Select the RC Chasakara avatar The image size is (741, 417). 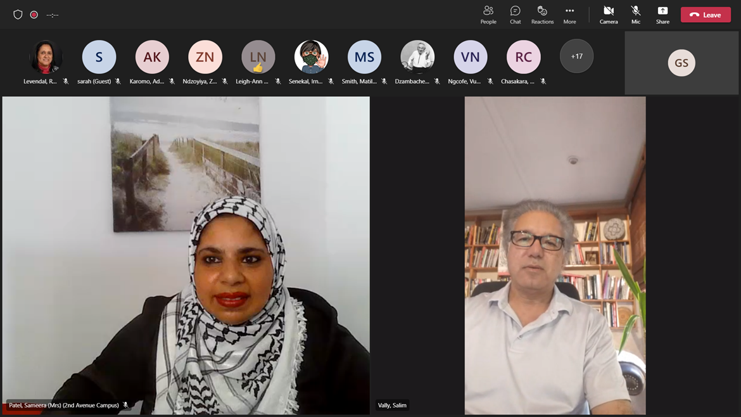point(523,57)
